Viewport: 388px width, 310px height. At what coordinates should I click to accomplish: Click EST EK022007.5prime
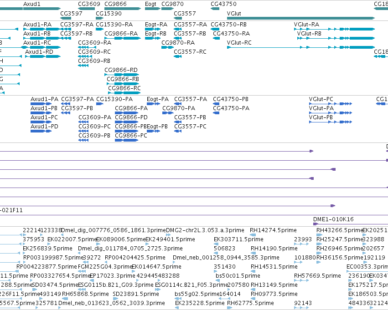(72, 239)
